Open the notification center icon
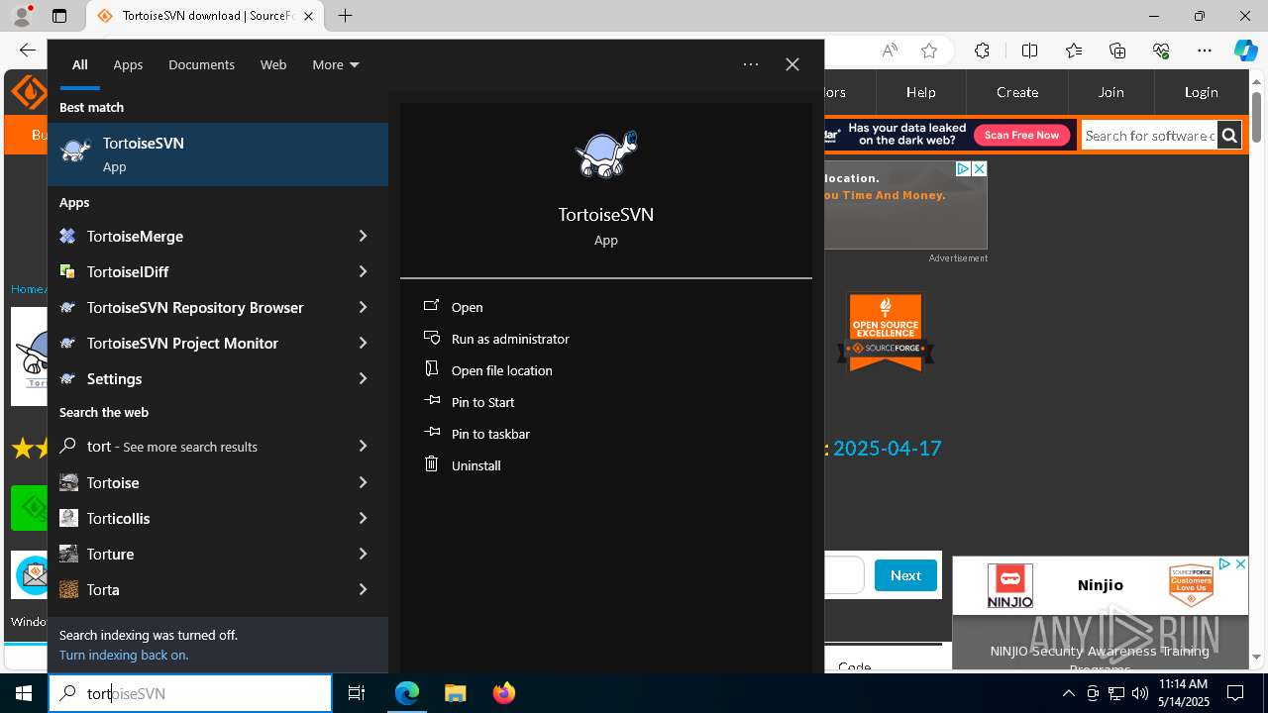 click(1235, 693)
